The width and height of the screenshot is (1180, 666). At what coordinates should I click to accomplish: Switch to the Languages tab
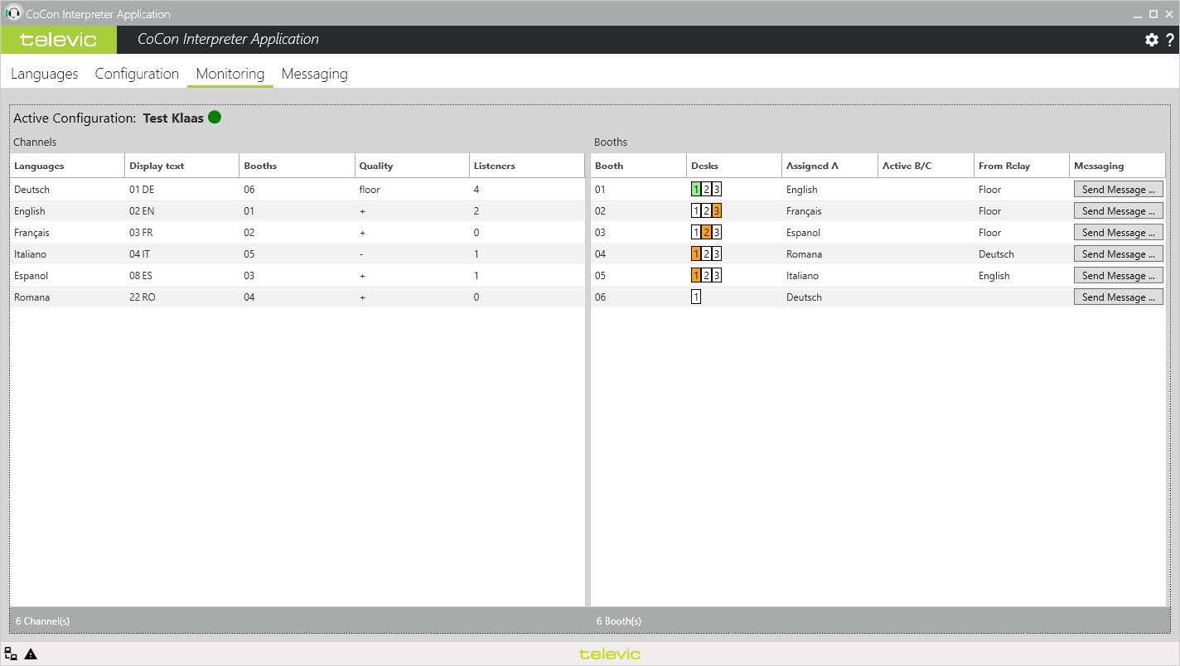[45, 74]
